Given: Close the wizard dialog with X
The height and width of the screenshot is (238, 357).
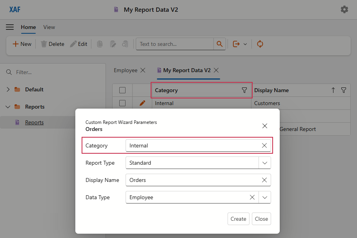Looking at the screenshot, I should coord(264,126).
